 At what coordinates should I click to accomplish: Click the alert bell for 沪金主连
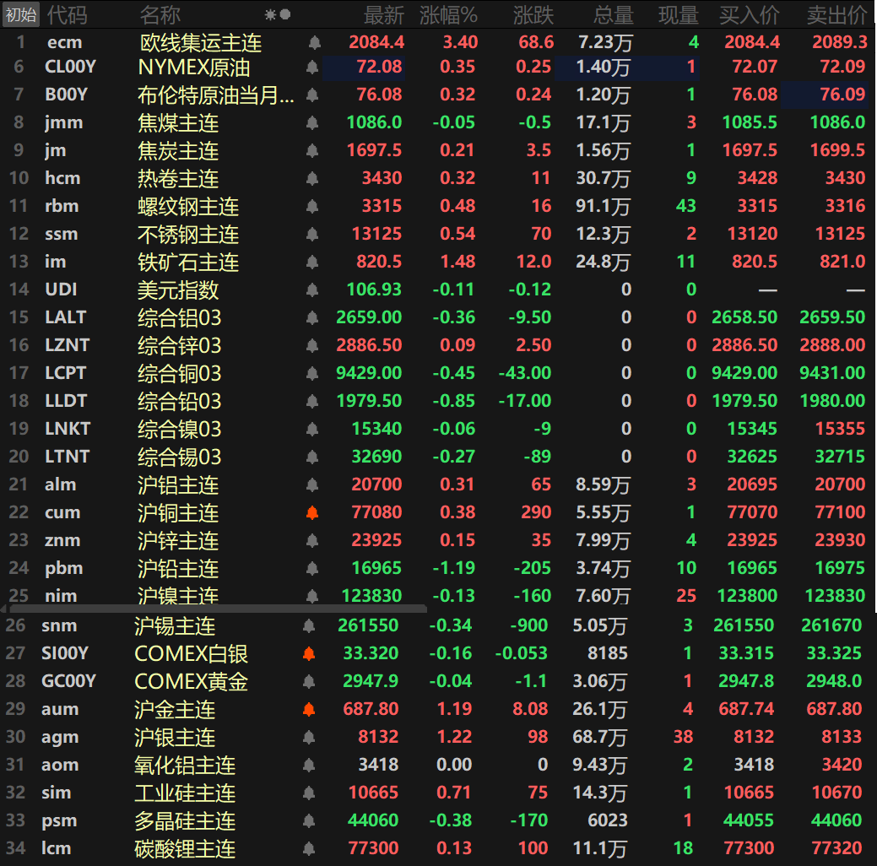[x=309, y=709]
